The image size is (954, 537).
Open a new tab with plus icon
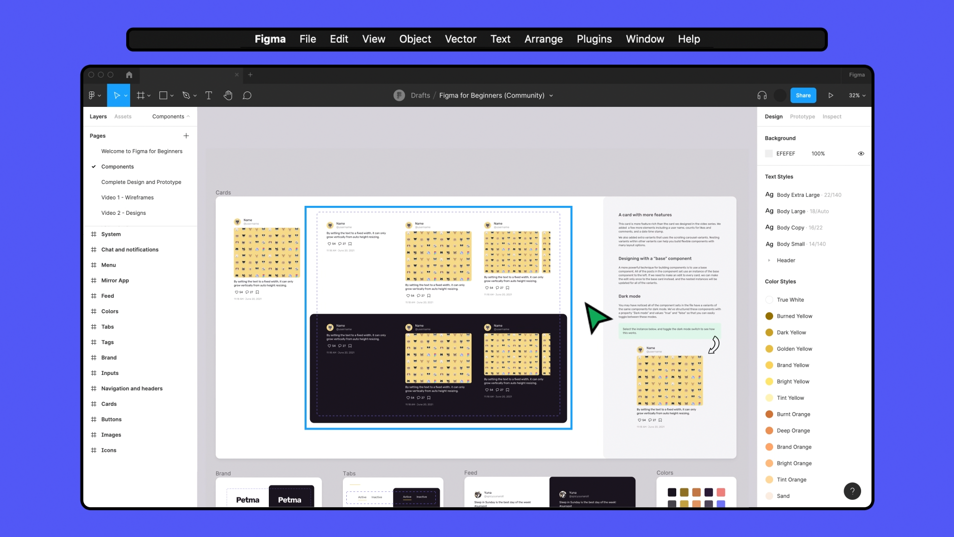click(x=250, y=75)
